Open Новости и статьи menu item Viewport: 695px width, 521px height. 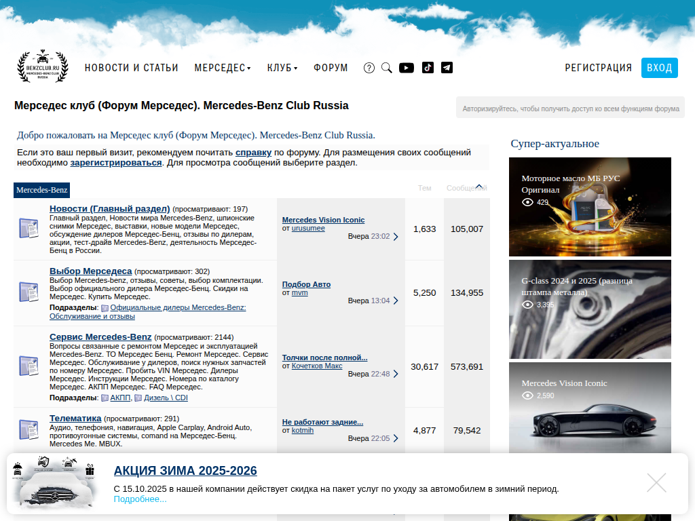coord(131,68)
